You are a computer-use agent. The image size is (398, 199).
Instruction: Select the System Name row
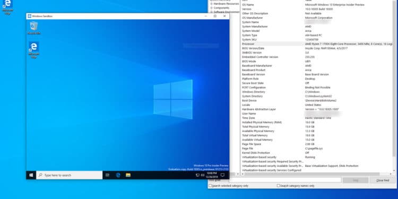coord(317,22)
